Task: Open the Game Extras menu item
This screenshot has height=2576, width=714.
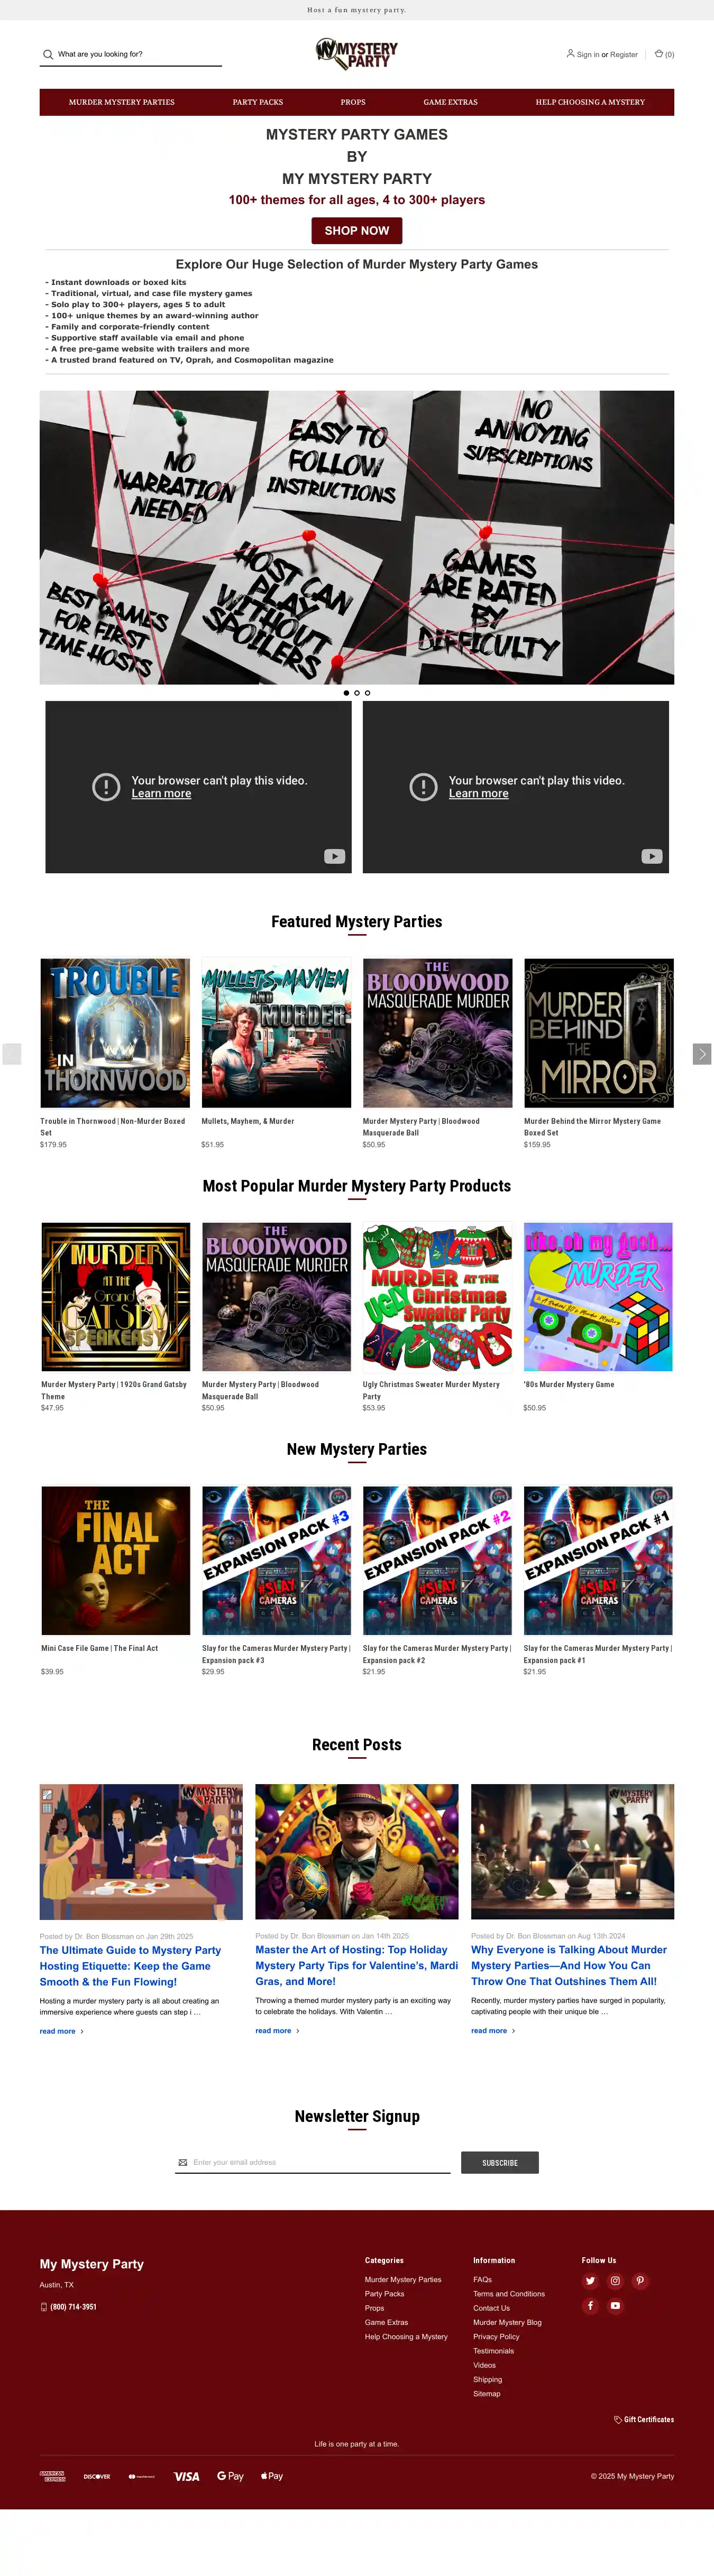Action: 450,102
